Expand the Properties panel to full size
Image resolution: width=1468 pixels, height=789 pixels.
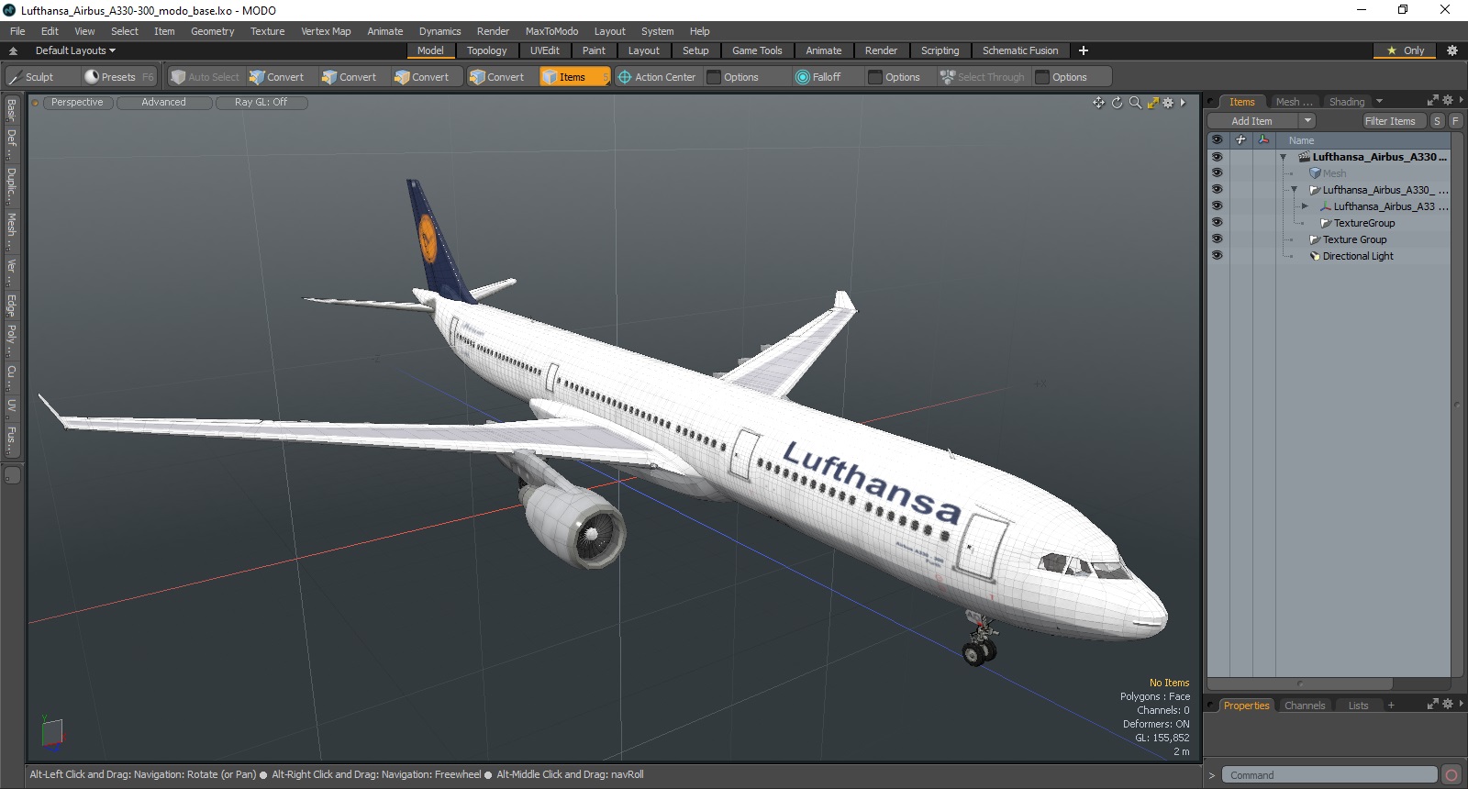click(x=1433, y=705)
